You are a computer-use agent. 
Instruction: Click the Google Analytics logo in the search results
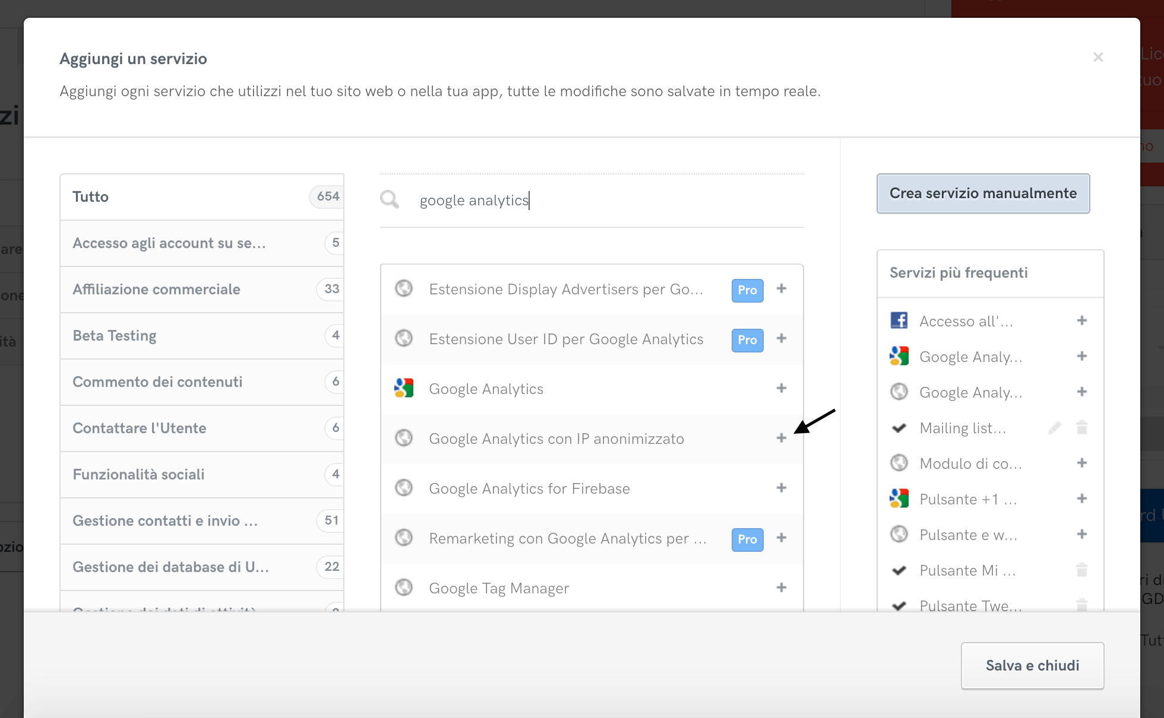click(404, 389)
